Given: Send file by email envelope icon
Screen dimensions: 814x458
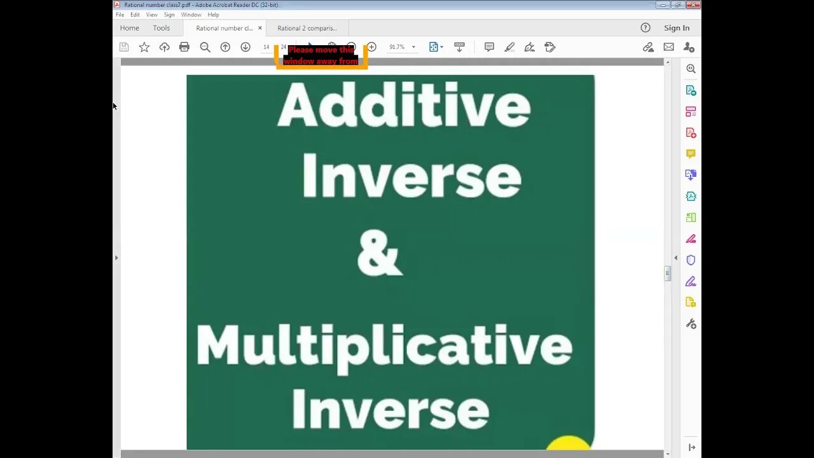Looking at the screenshot, I should 668,47.
